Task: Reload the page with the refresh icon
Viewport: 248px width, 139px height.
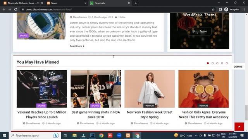Action: [x=15, y=9]
